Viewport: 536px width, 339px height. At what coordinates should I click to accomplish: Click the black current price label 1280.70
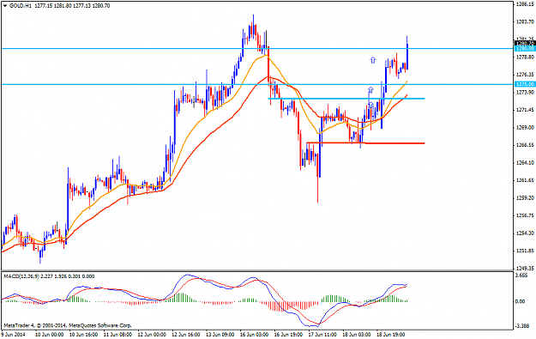tap(525, 44)
